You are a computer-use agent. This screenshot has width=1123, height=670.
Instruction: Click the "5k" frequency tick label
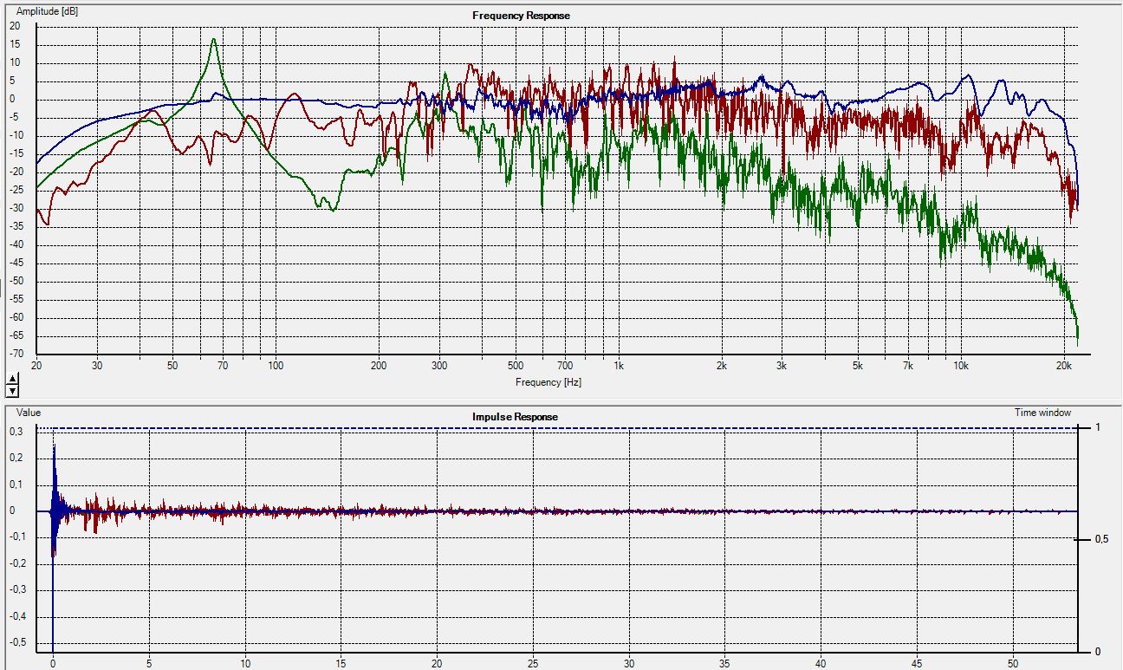[857, 366]
